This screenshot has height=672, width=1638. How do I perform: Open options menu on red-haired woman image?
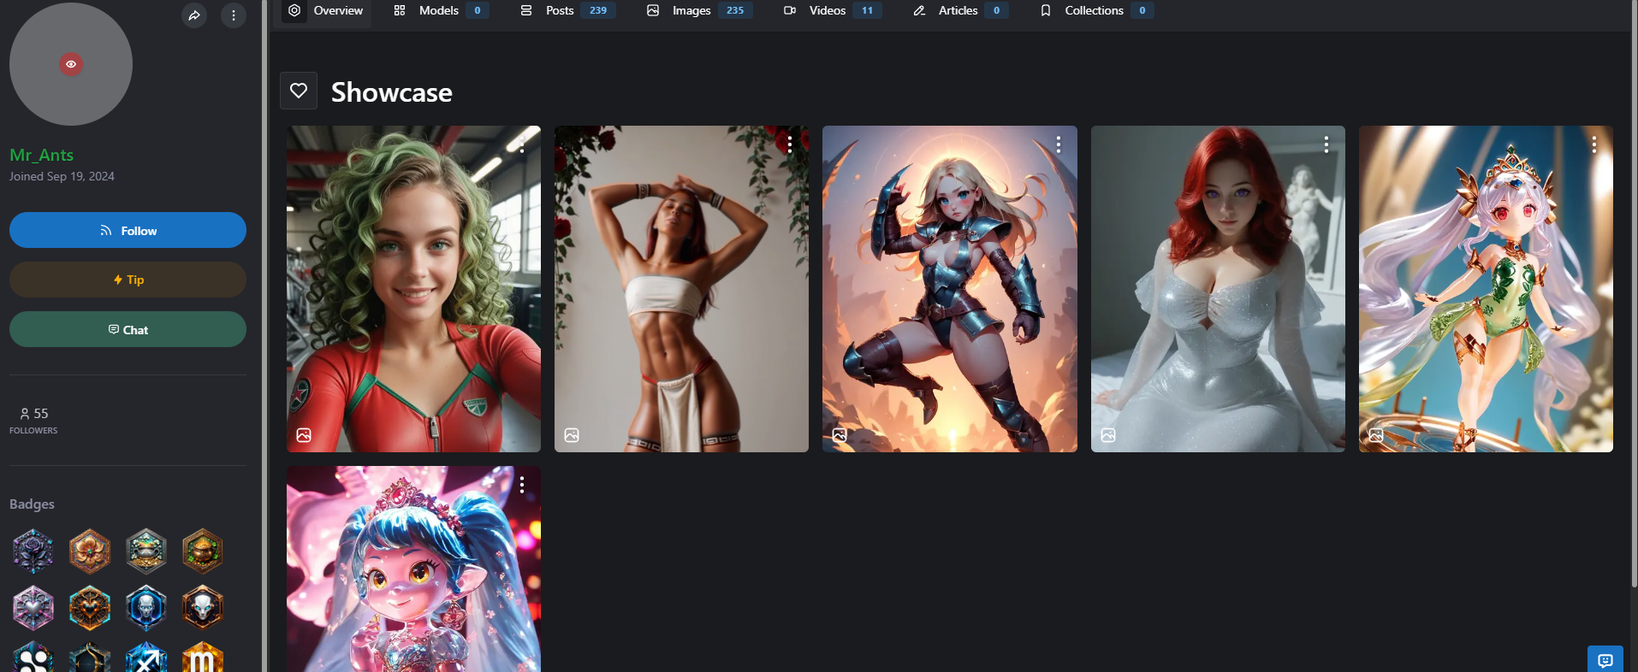[1326, 144]
